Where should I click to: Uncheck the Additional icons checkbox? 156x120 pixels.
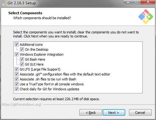[x=16, y=45]
